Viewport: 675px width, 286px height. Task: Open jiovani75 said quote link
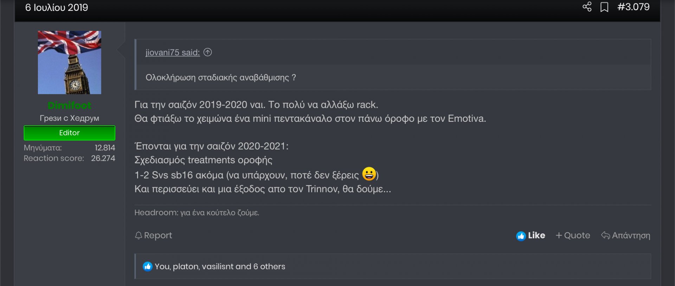[x=173, y=52]
